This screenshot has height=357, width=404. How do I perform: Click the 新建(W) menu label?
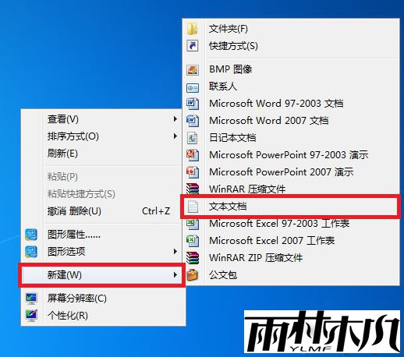(65, 274)
